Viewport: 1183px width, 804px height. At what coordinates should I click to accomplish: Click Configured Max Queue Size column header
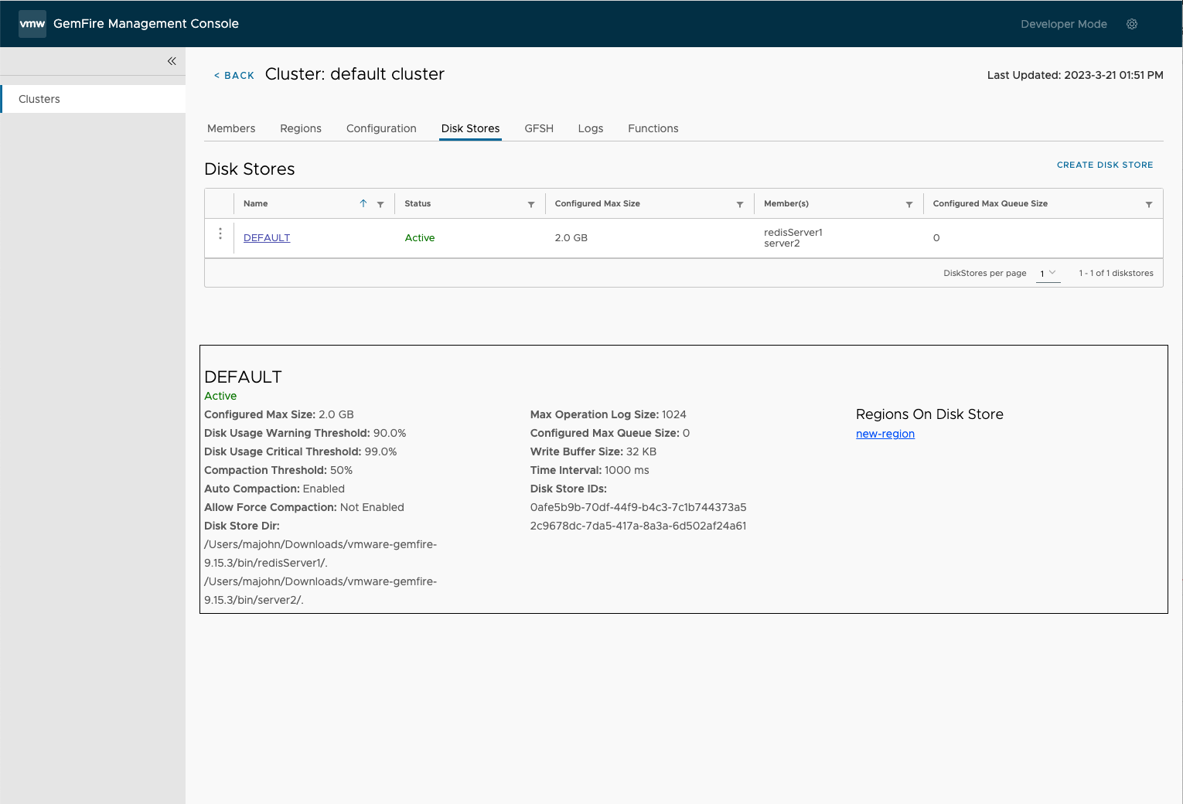pyautogui.click(x=990, y=203)
